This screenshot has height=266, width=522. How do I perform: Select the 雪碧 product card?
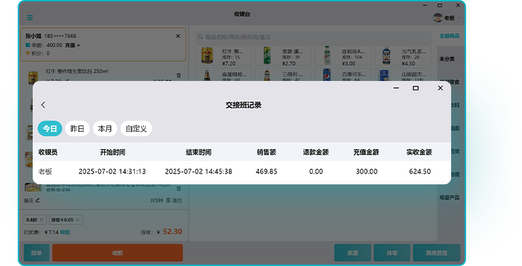(283, 56)
